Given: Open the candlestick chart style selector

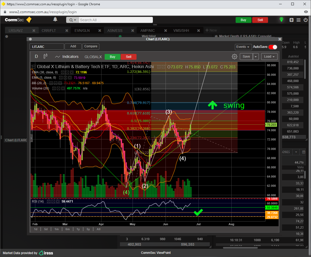Looking at the screenshot, I should coord(45,56).
